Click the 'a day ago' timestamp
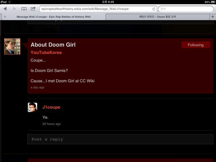The height and width of the screenshot is (162, 216). [x=37, y=87]
